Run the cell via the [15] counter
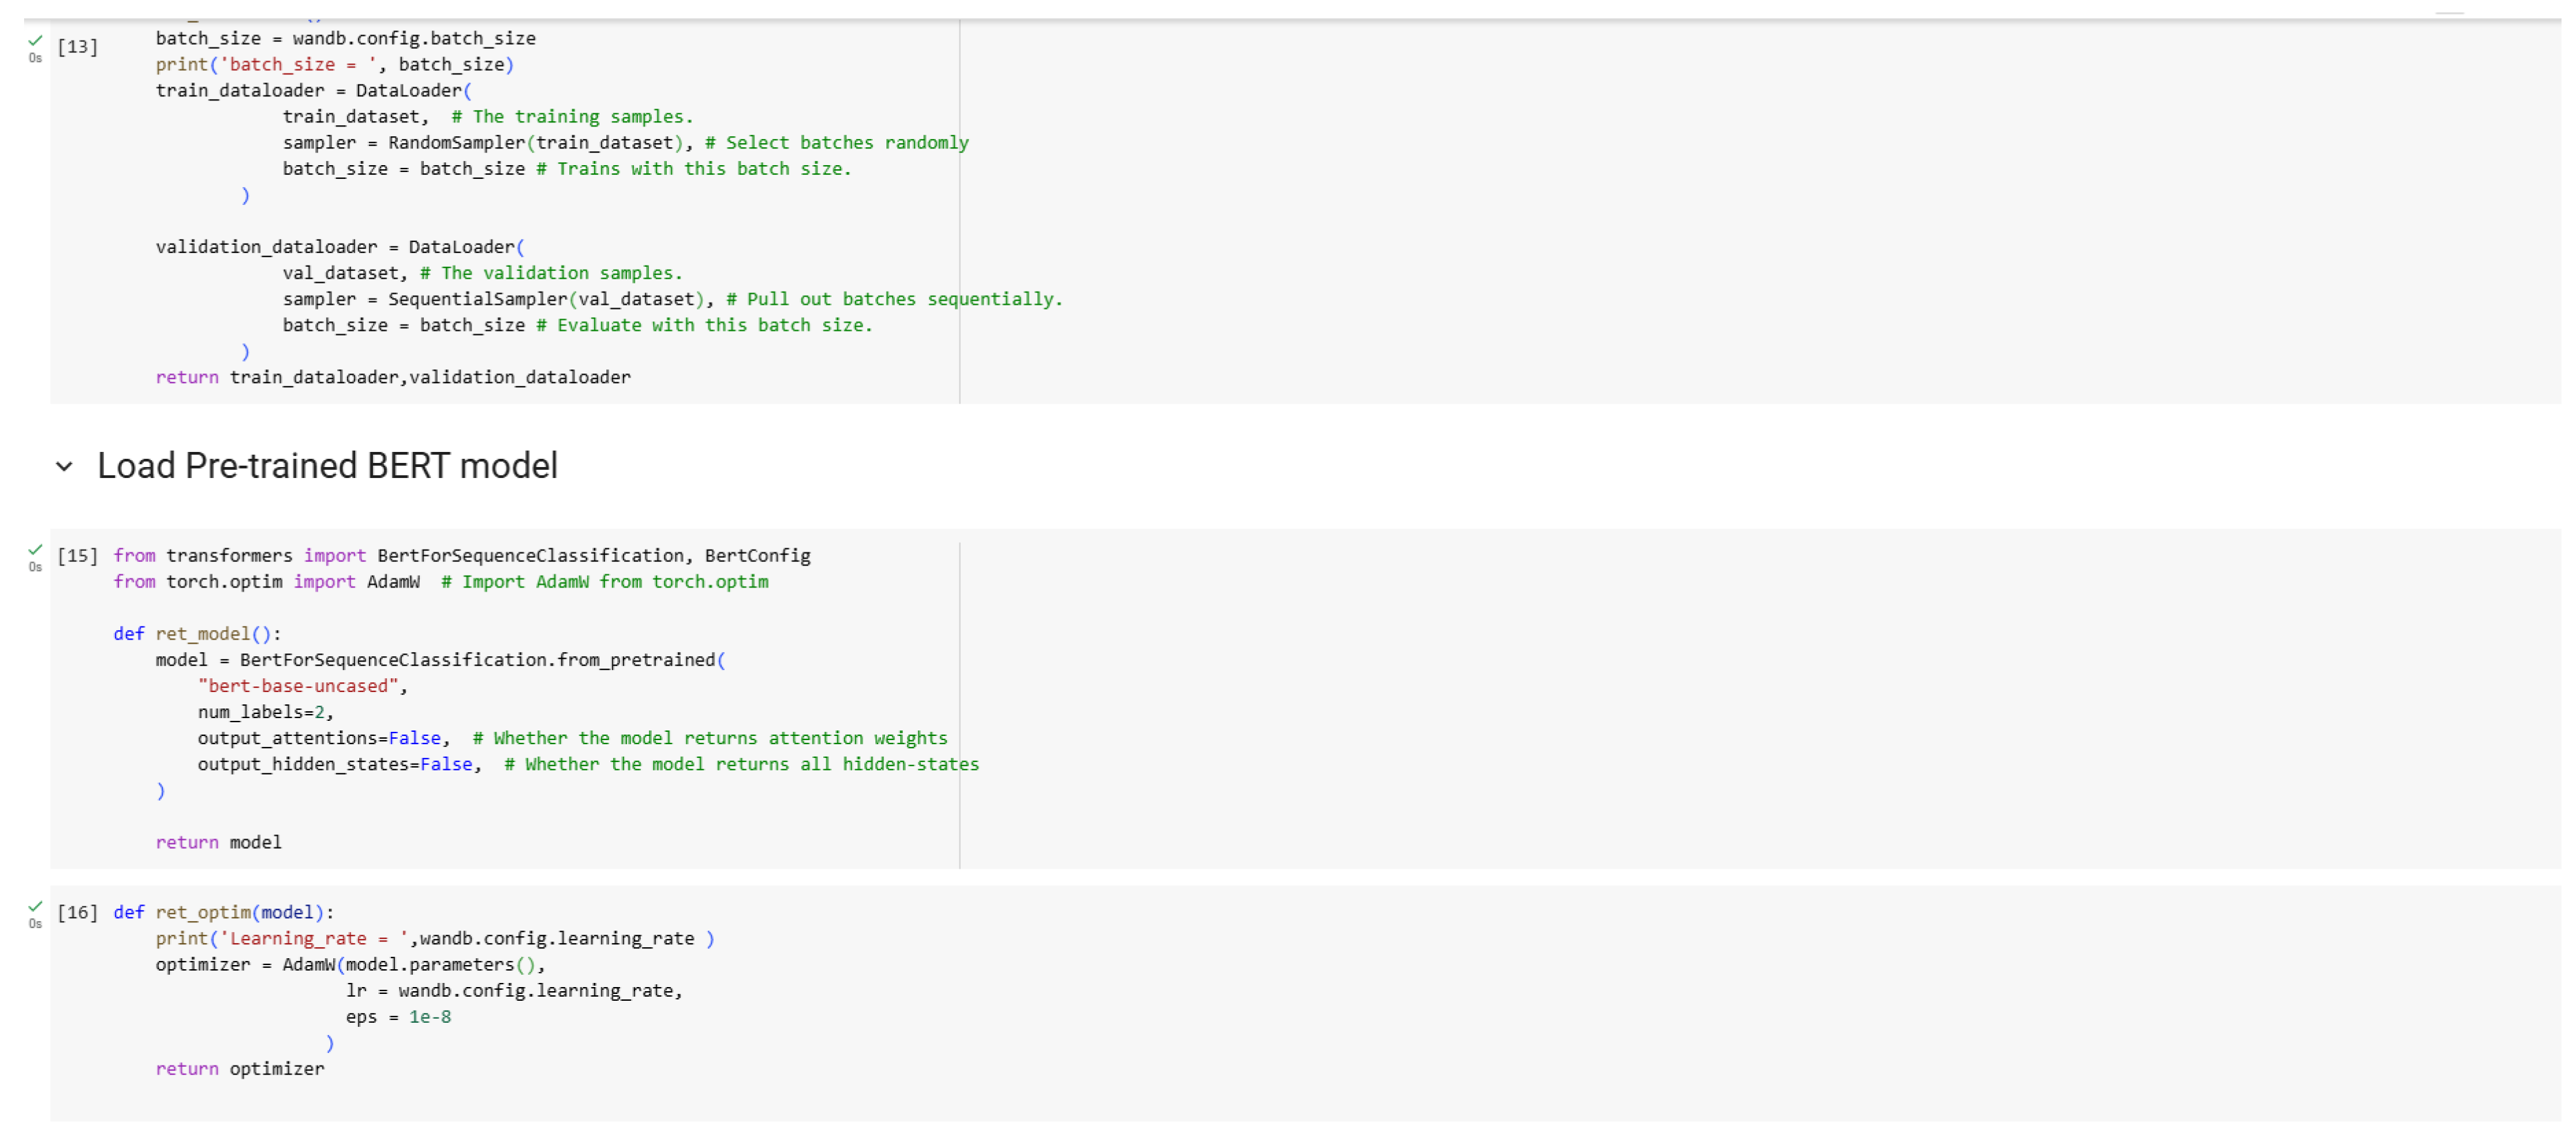The width and height of the screenshot is (2576, 1137). click(77, 556)
